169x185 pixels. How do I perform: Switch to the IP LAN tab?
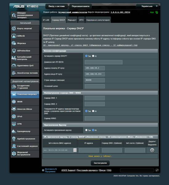click(x=46, y=20)
